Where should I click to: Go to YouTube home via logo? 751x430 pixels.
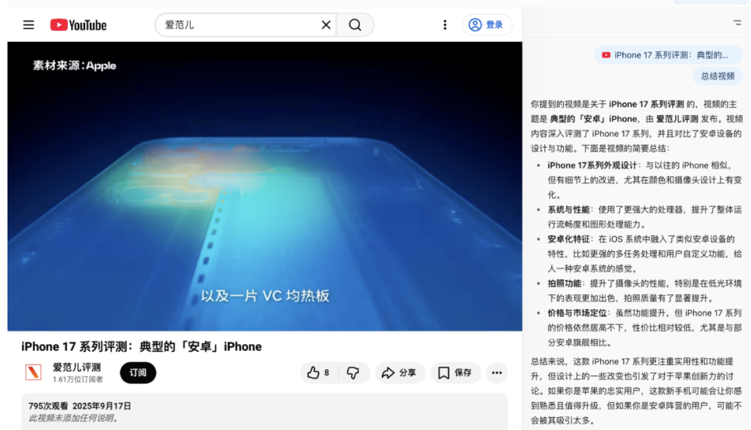[78, 25]
